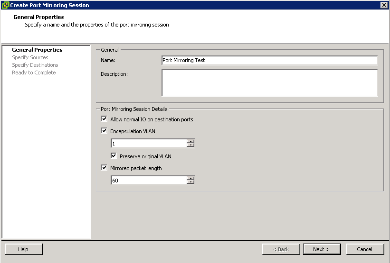This screenshot has width=390, height=263.
Task: Uncheck Allow normal IO on destination ports
Action: [x=104, y=119]
